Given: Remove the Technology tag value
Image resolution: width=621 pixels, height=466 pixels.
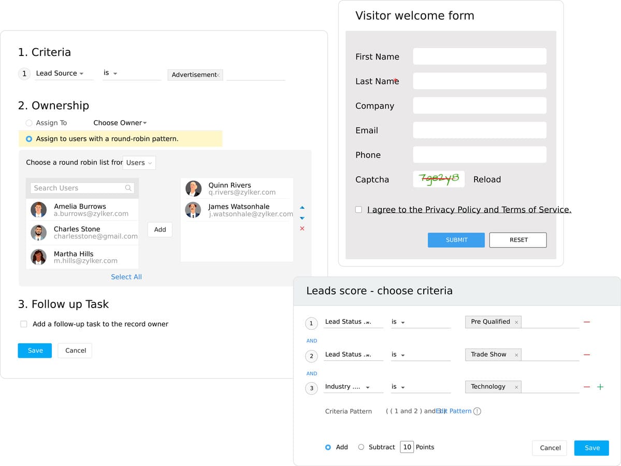Looking at the screenshot, I should point(516,387).
